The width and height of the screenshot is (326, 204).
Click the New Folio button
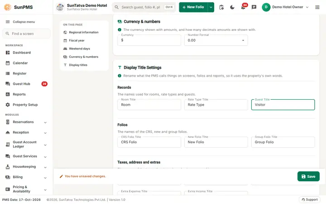(x=193, y=7)
